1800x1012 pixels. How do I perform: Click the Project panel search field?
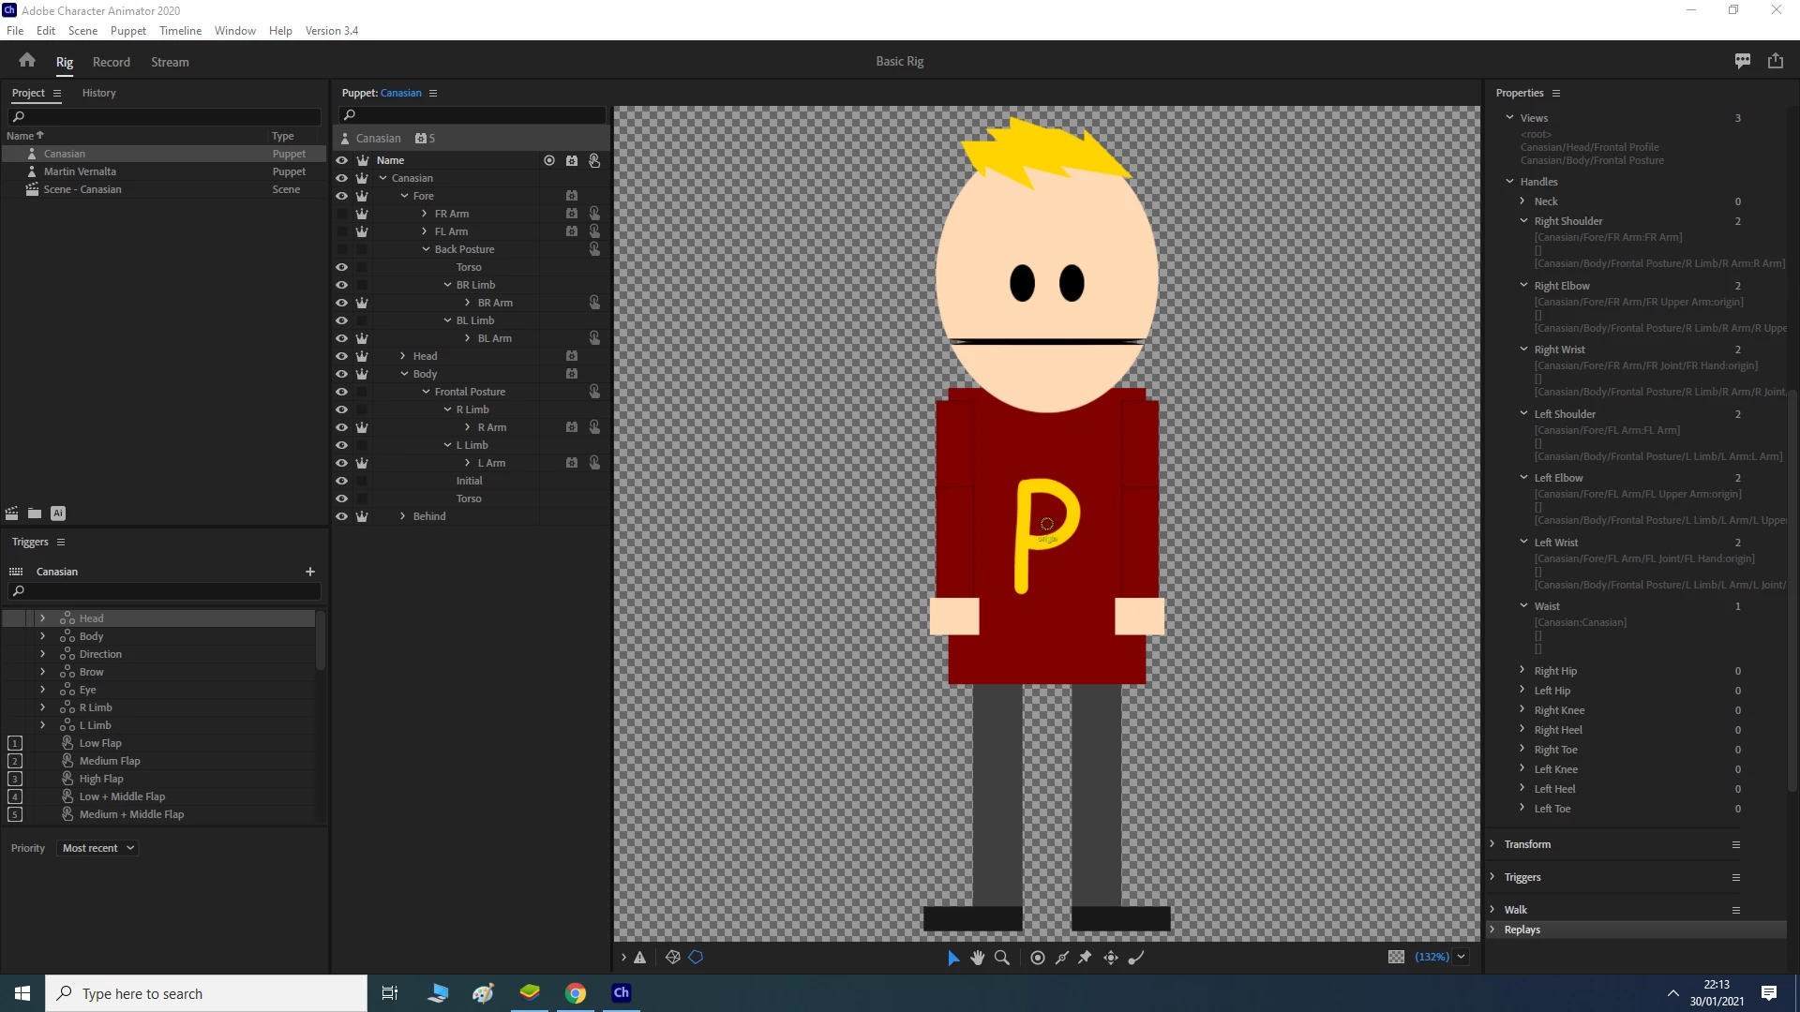pyautogui.click(x=164, y=116)
